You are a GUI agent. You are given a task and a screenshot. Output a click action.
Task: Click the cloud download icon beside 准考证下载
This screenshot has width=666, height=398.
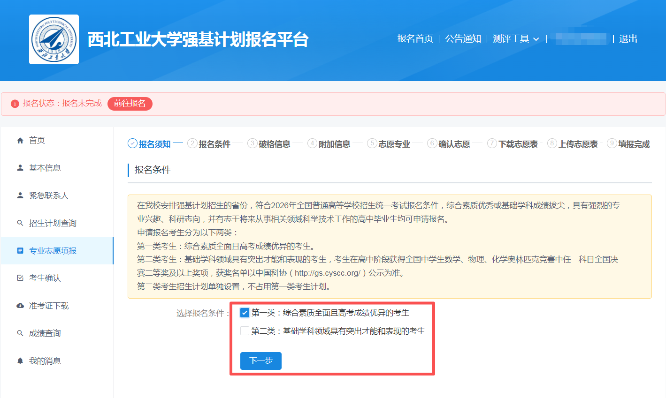pyautogui.click(x=20, y=306)
